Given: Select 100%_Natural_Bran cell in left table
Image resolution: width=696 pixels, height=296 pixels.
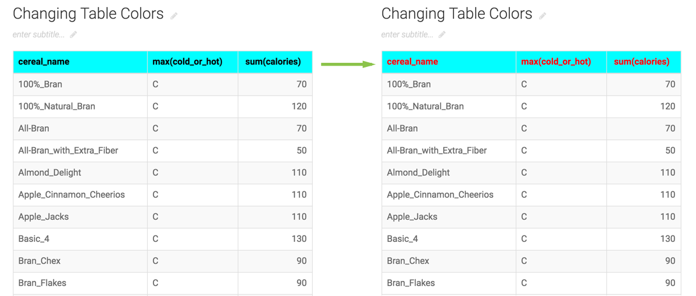Looking at the screenshot, I should click(x=56, y=106).
